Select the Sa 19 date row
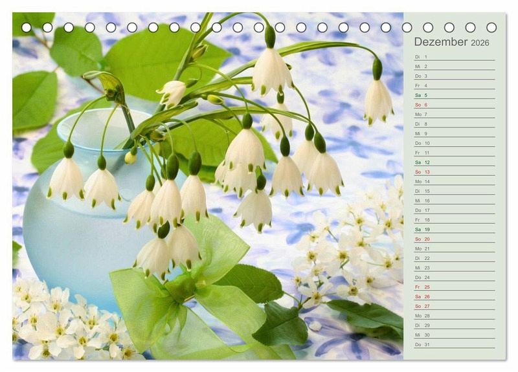Image resolution: width=518 pixels, height=372 pixels. coord(453,230)
